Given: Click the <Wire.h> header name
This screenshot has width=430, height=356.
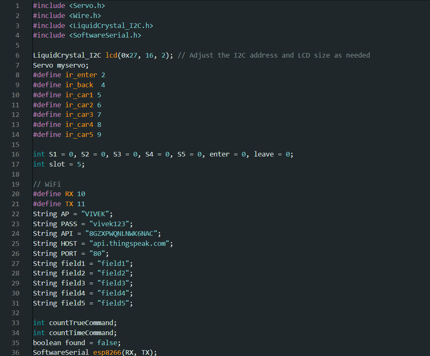Looking at the screenshot, I should (x=85, y=15).
